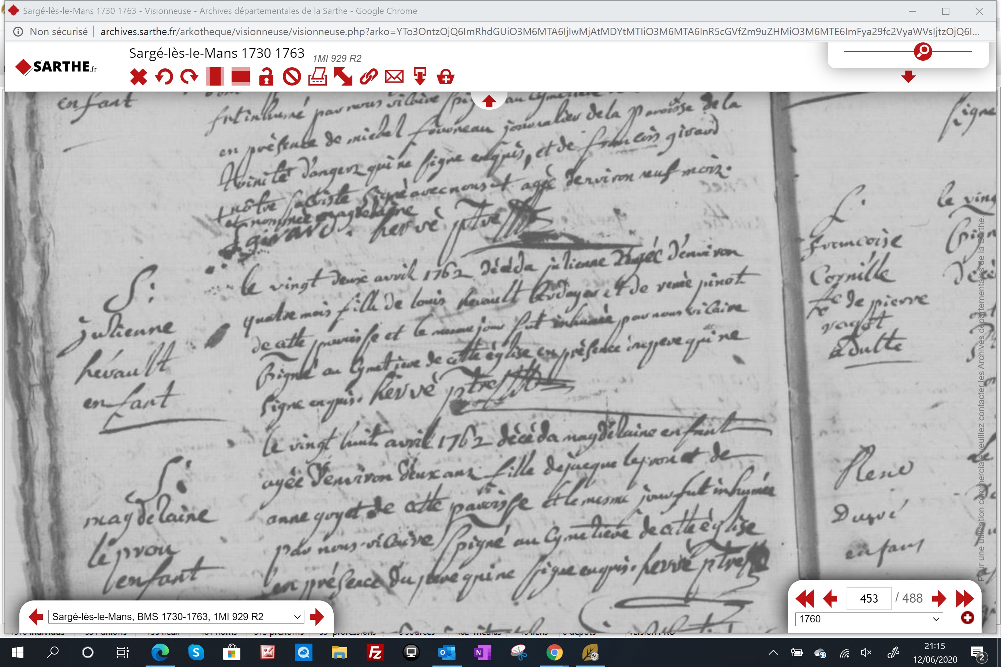1001x667 pixels.
Task: Fit image to page width
Action: [240, 77]
